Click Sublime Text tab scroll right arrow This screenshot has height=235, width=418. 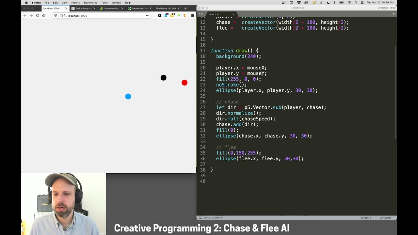[x=202, y=14]
